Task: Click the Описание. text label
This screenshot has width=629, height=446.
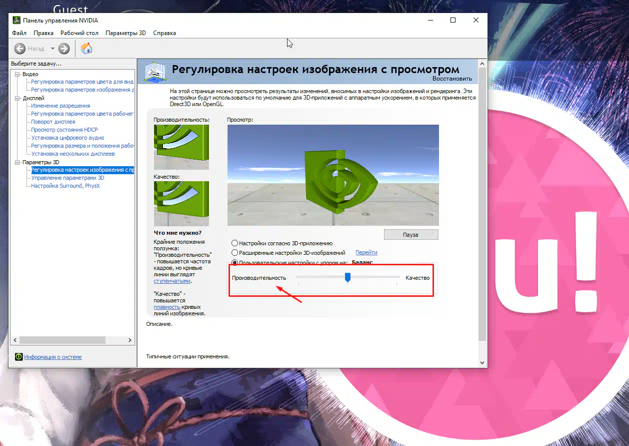Action: (x=159, y=324)
